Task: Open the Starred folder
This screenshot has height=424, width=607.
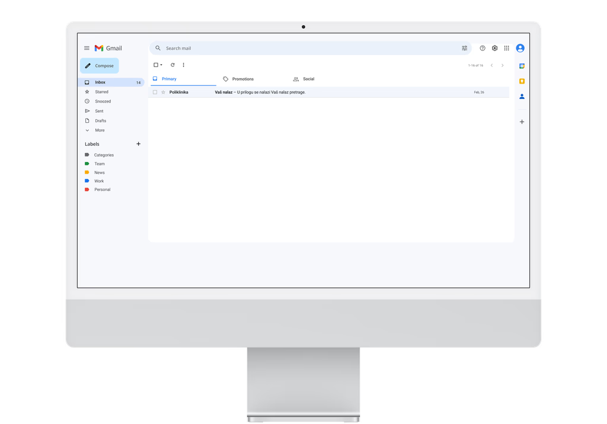Action: 101,92
